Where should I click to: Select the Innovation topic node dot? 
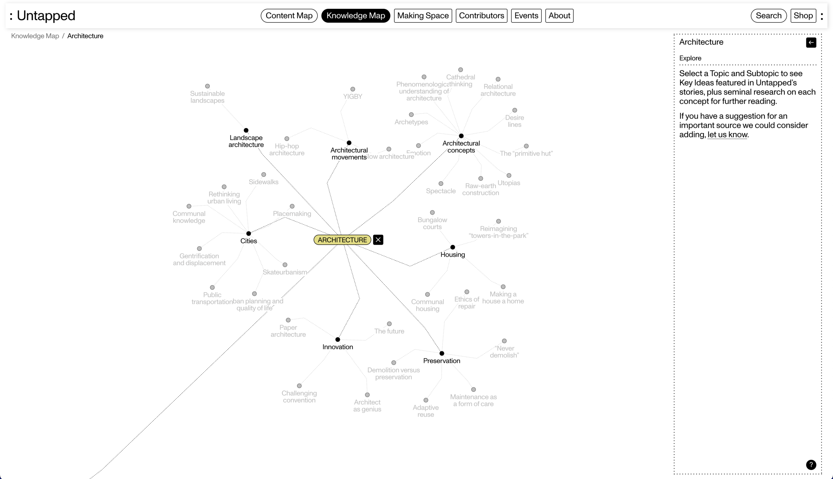coord(337,339)
